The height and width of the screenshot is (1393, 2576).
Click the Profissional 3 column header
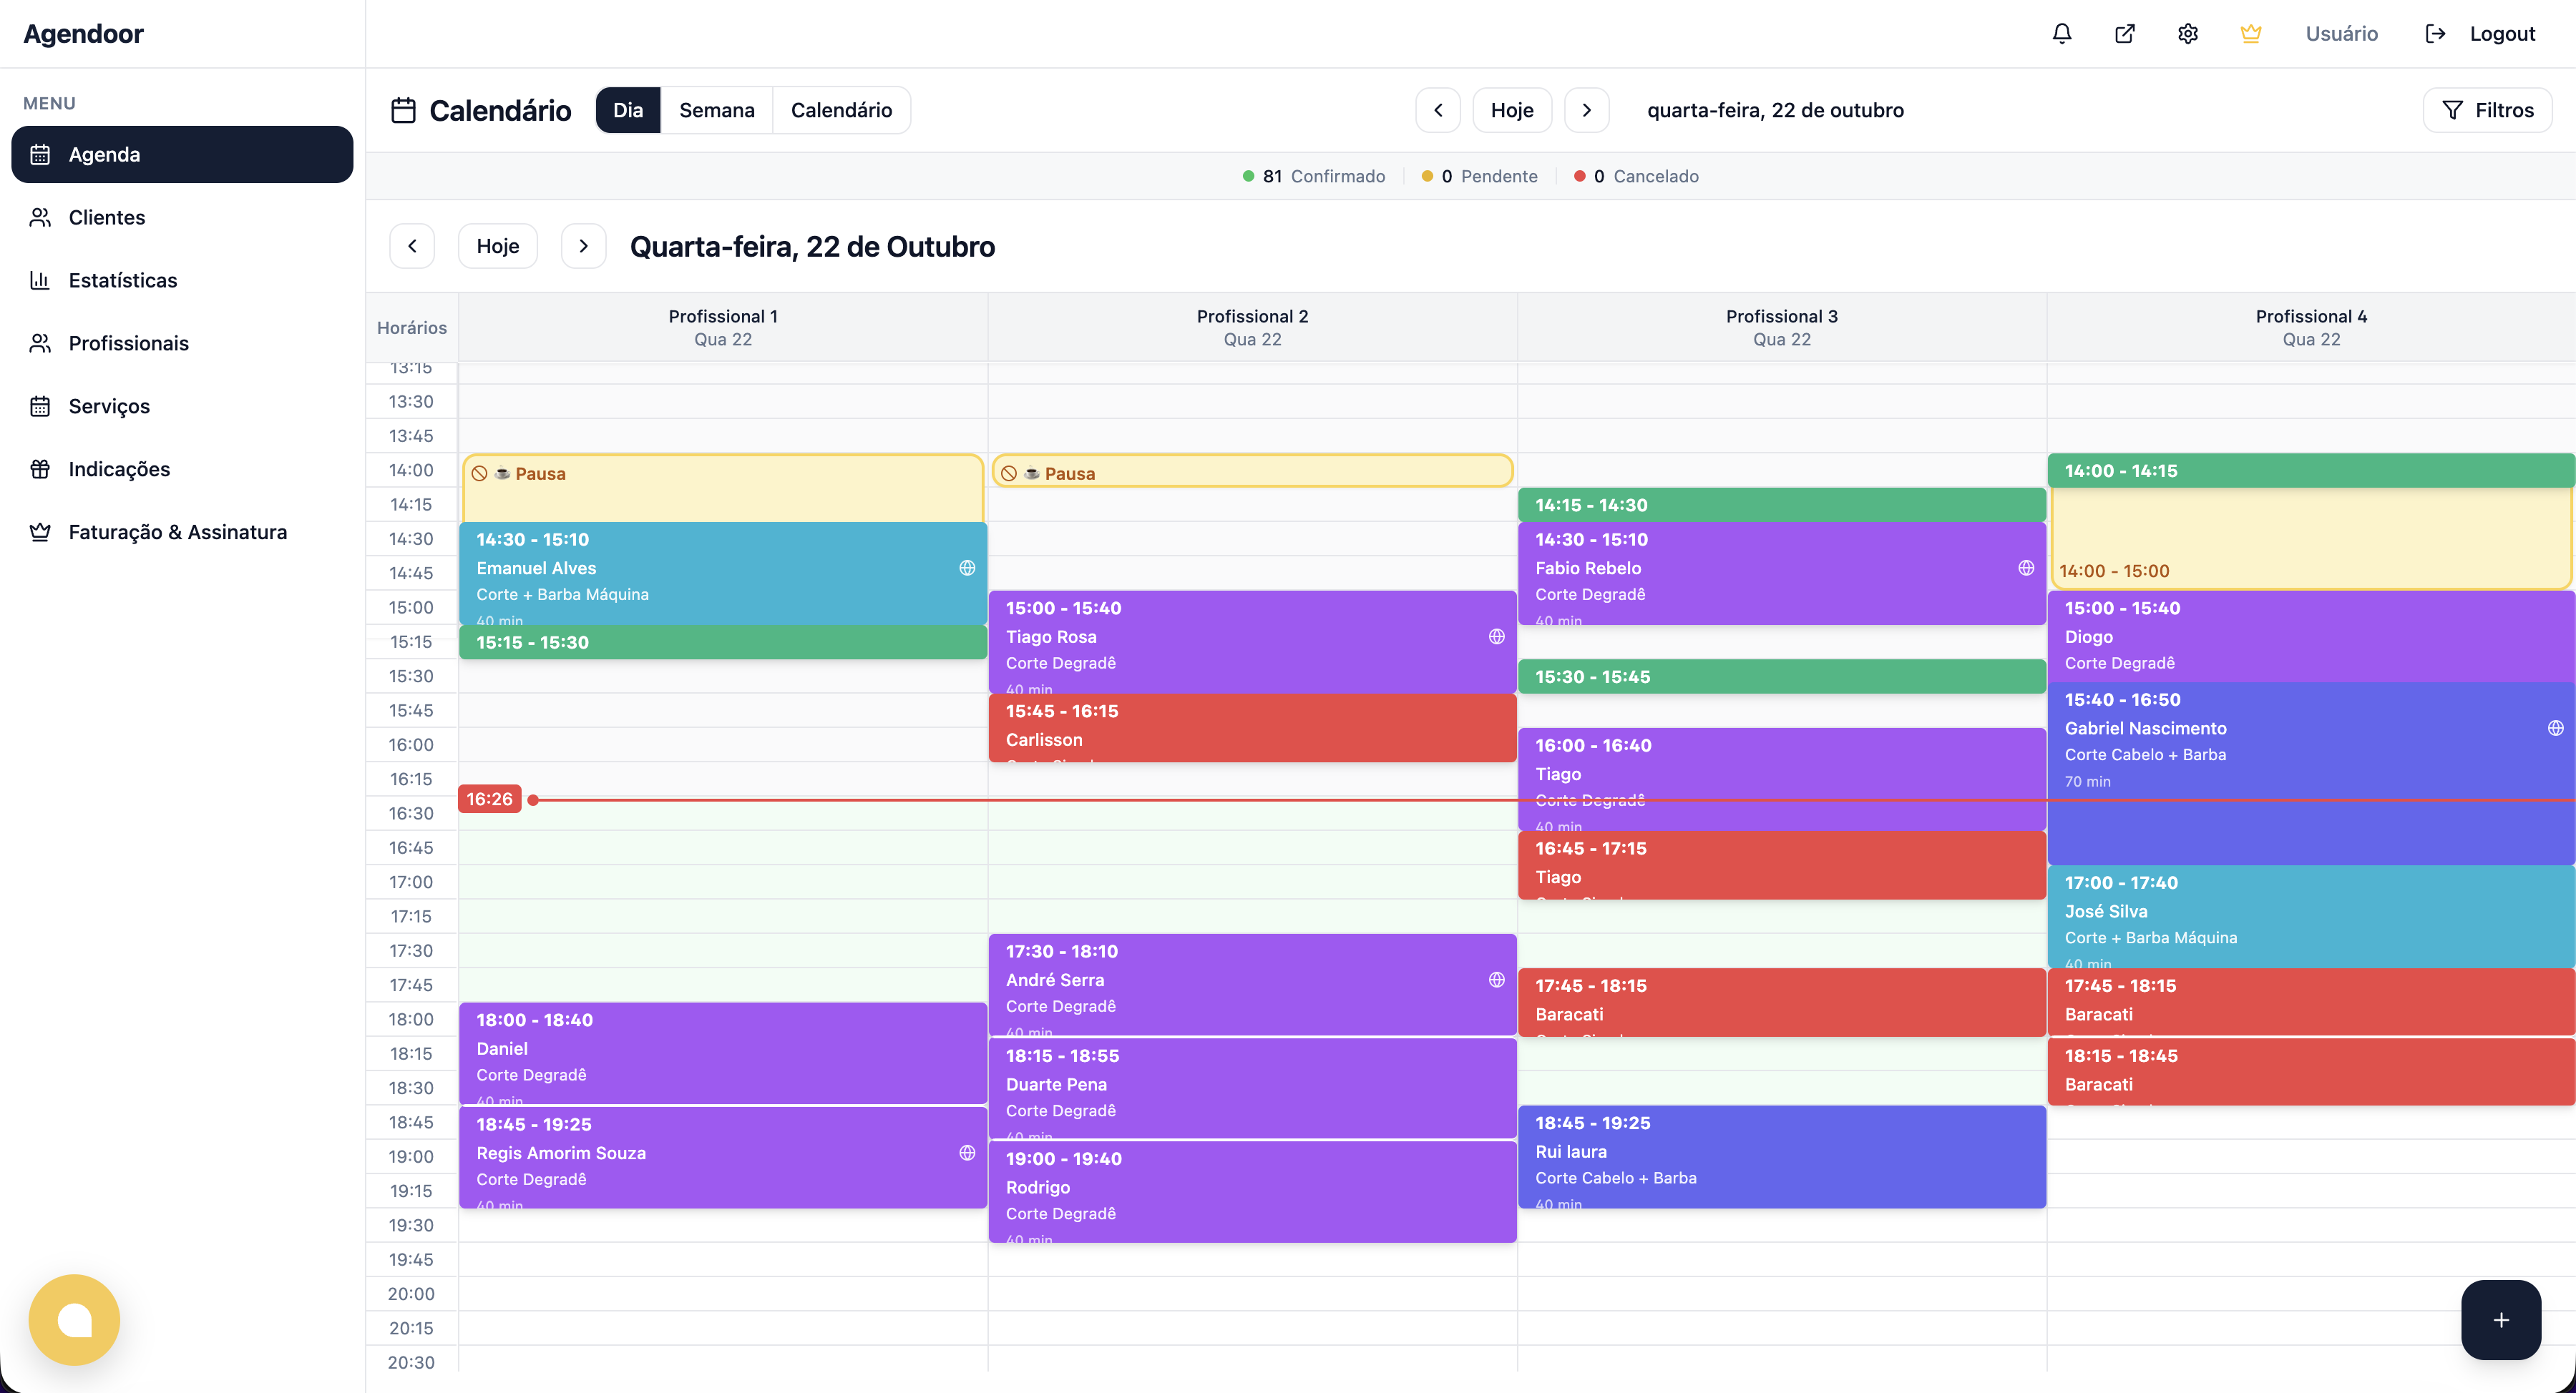tap(1781, 328)
